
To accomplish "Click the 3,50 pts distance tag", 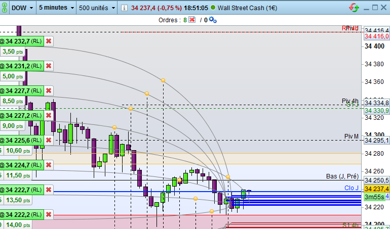I will pyautogui.click(x=13, y=52).
